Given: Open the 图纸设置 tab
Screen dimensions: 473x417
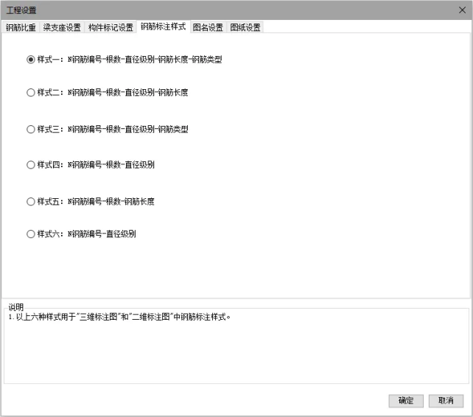Looking at the screenshot, I should pos(245,27).
